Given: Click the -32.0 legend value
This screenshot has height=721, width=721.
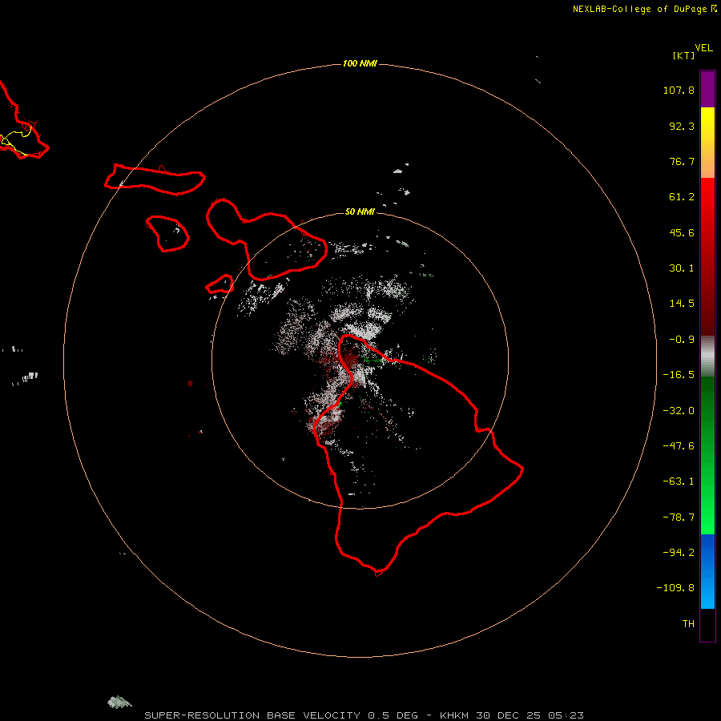Looking at the screenshot, I should [x=679, y=411].
